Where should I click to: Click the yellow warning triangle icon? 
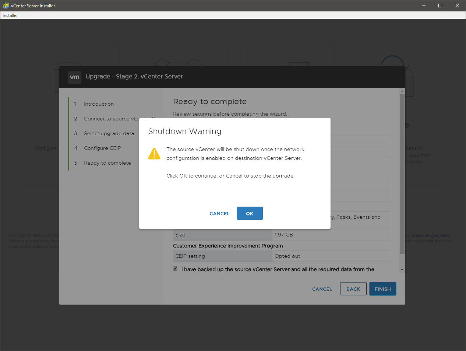point(154,154)
